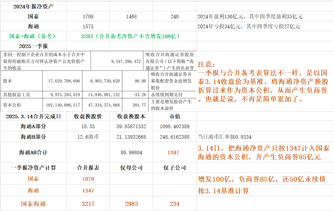This screenshot has height=211, width=333.
Task: Click the header "2025.3.14合并完成日"
Action: 33,116
